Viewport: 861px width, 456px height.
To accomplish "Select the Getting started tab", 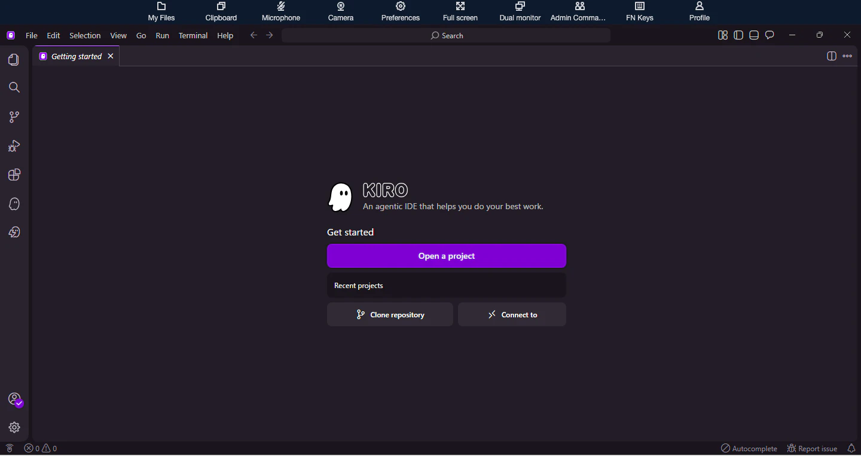I will point(77,56).
